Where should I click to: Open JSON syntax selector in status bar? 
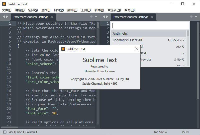[x=185, y=132]
